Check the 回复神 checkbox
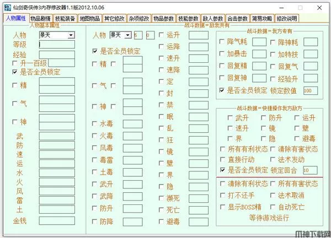Screen dimensions: 331x238 pyautogui.click(x=222, y=78)
